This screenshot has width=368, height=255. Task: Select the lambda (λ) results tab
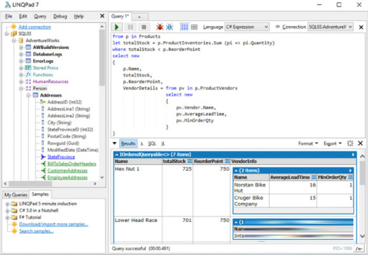coord(141,143)
